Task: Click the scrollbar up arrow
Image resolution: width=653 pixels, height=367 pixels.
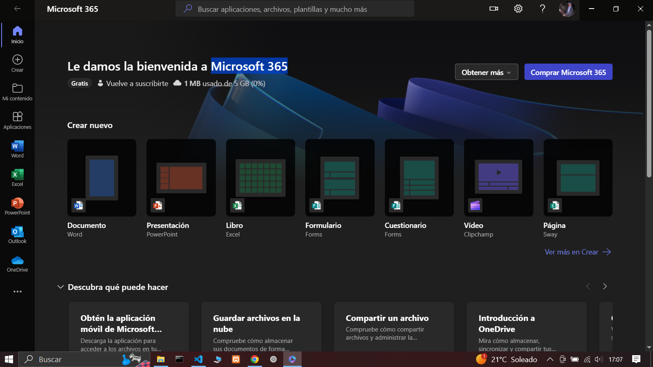Action: (x=649, y=25)
